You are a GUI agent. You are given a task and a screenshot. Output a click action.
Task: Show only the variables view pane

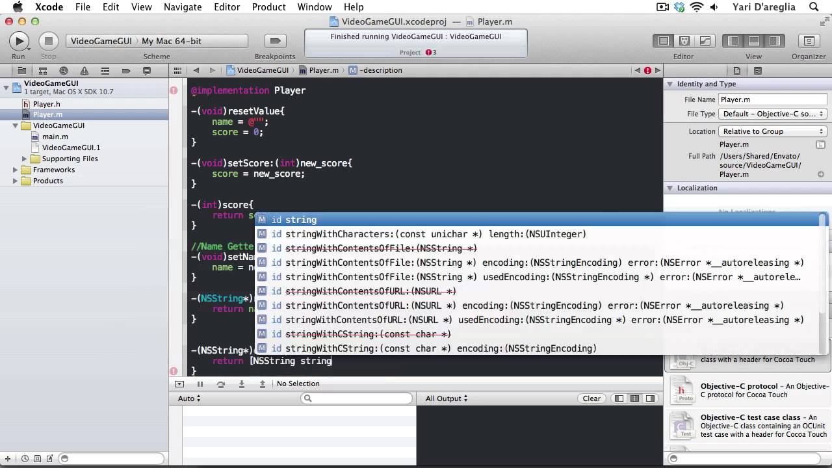[x=619, y=398]
